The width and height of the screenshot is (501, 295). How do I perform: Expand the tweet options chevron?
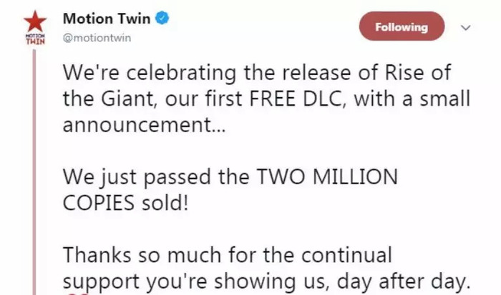tap(465, 28)
